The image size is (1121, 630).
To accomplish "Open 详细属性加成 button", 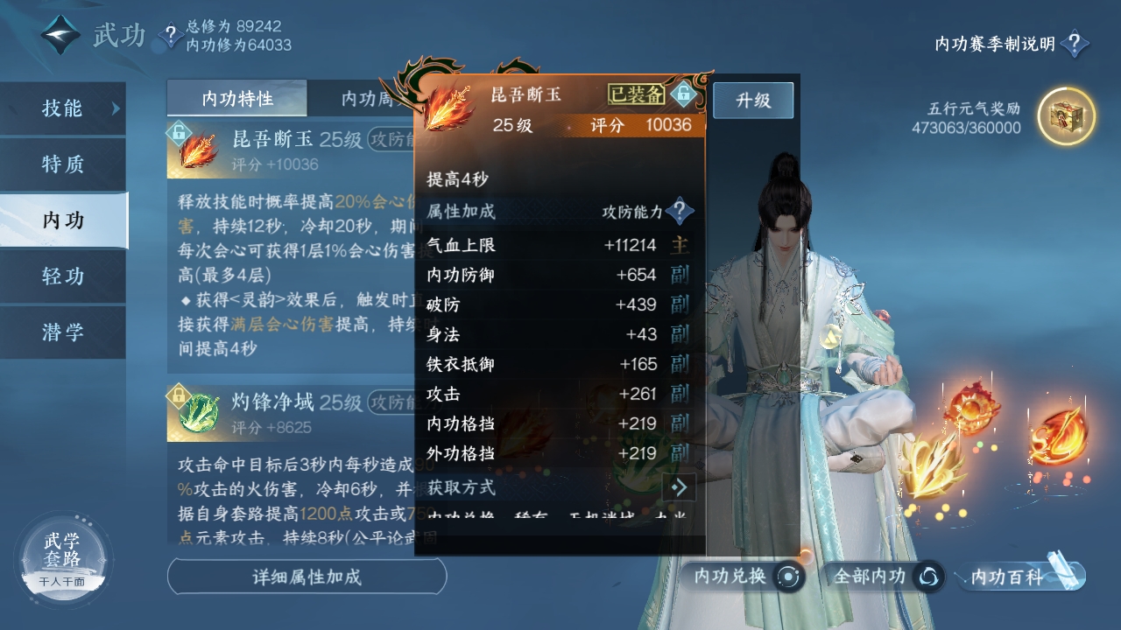I will coord(307,577).
